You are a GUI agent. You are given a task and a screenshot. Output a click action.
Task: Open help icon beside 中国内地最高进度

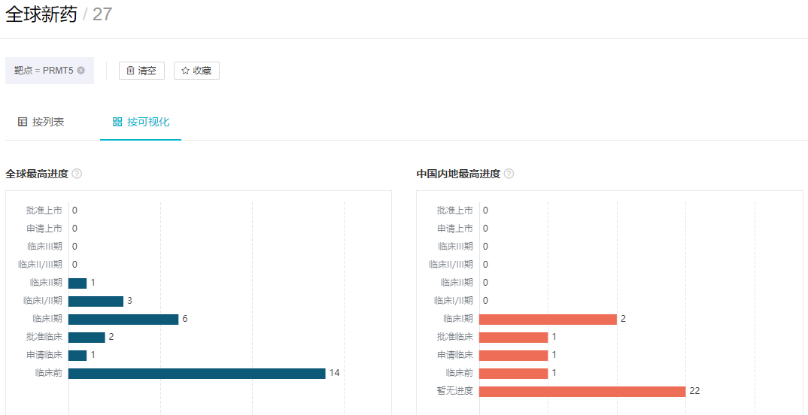(509, 174)
